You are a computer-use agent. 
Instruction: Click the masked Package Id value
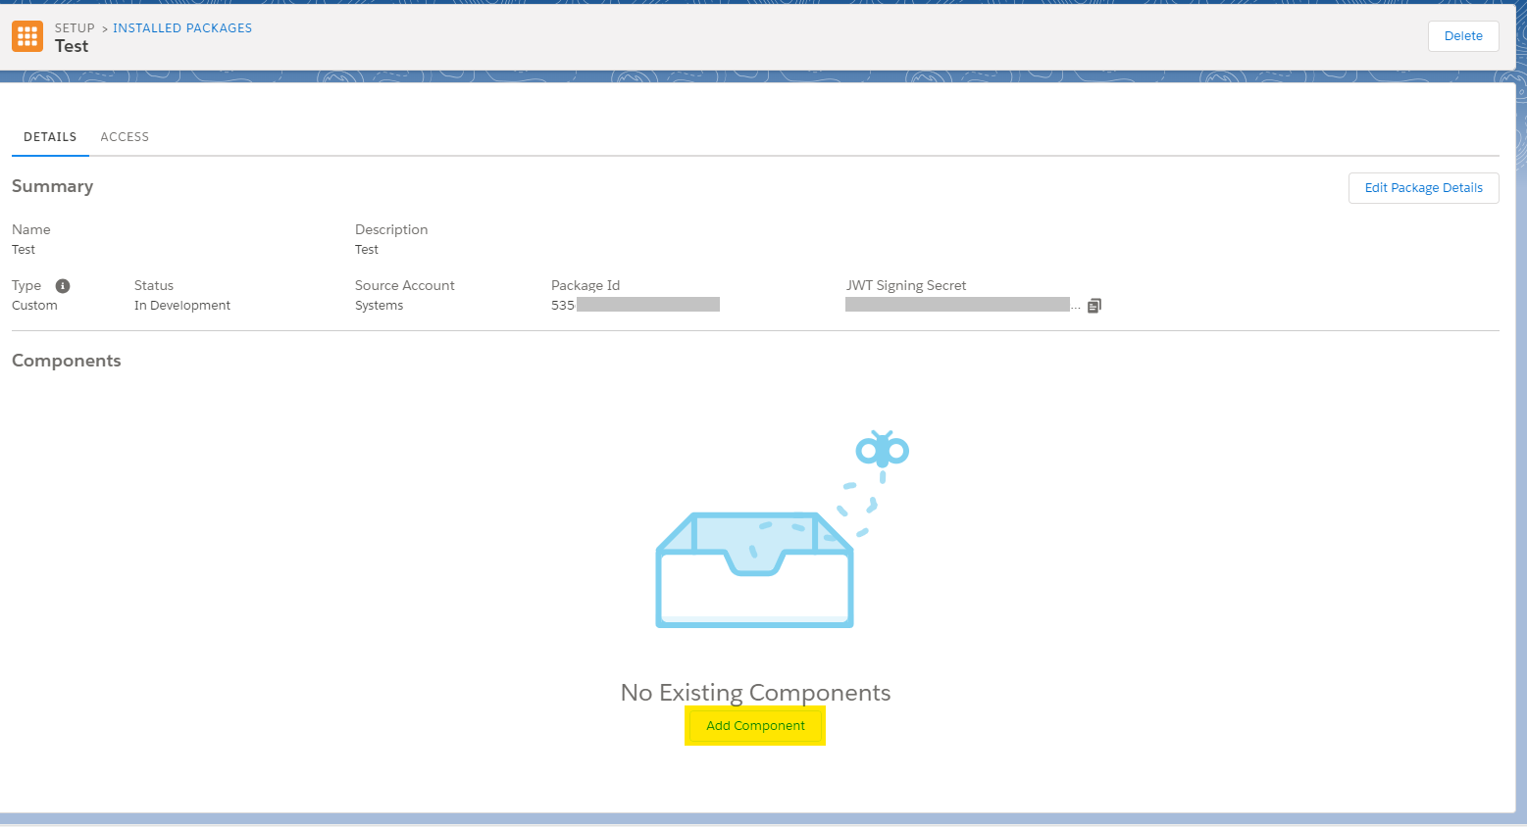click(648, 304)
